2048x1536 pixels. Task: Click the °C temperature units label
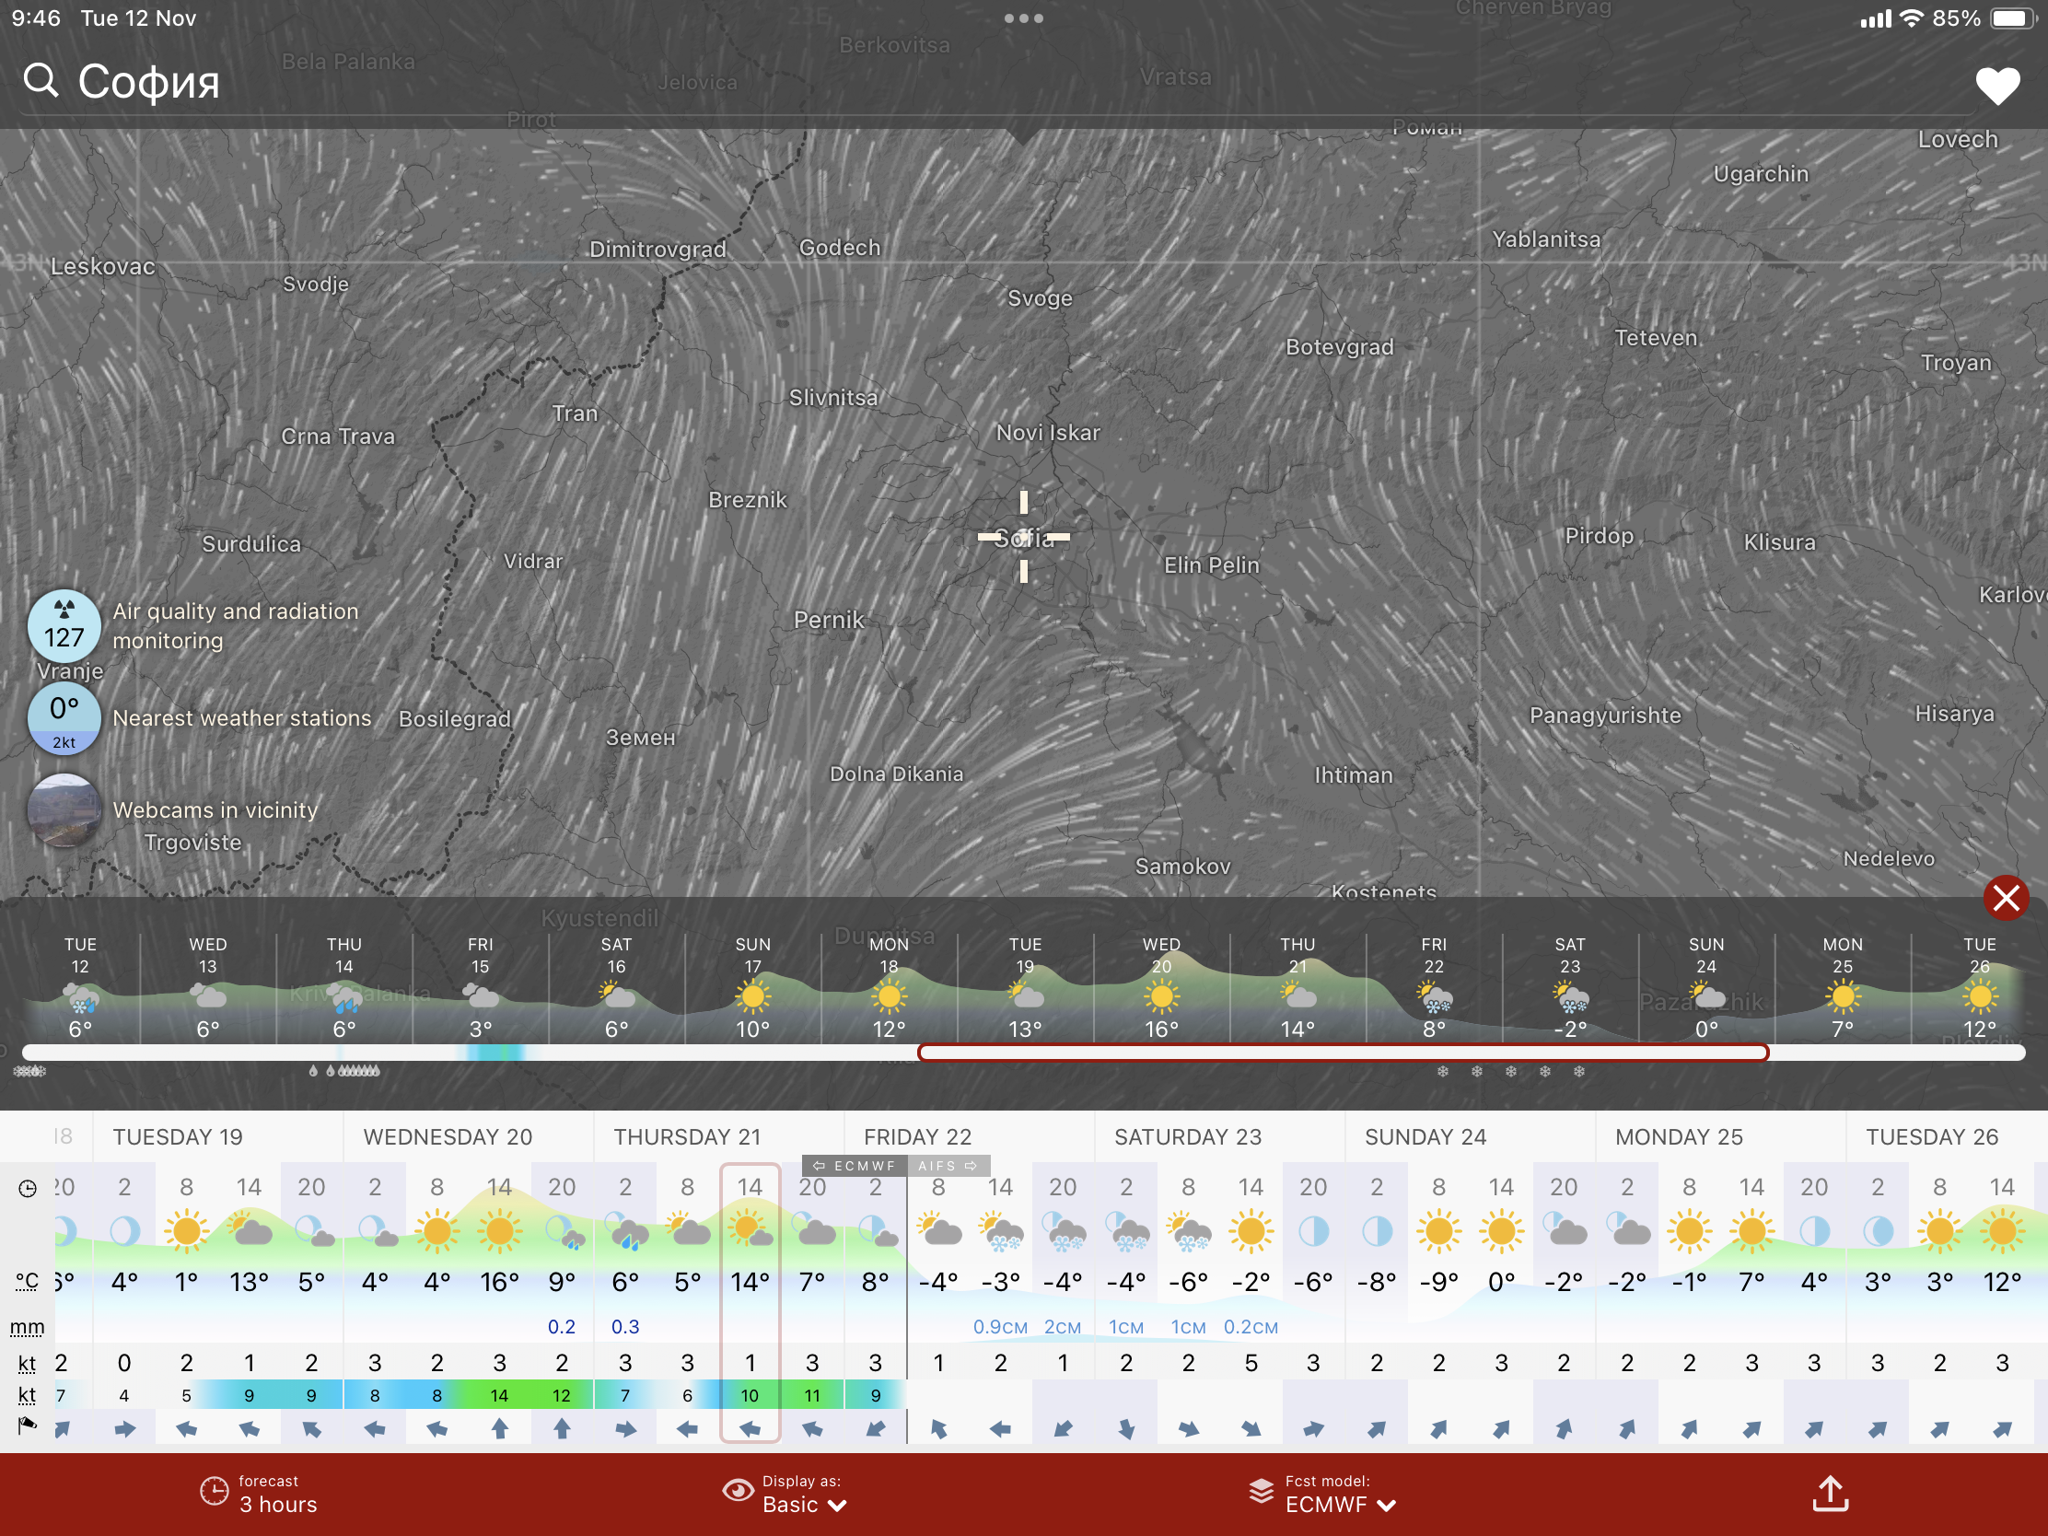tap(27, 1282)
